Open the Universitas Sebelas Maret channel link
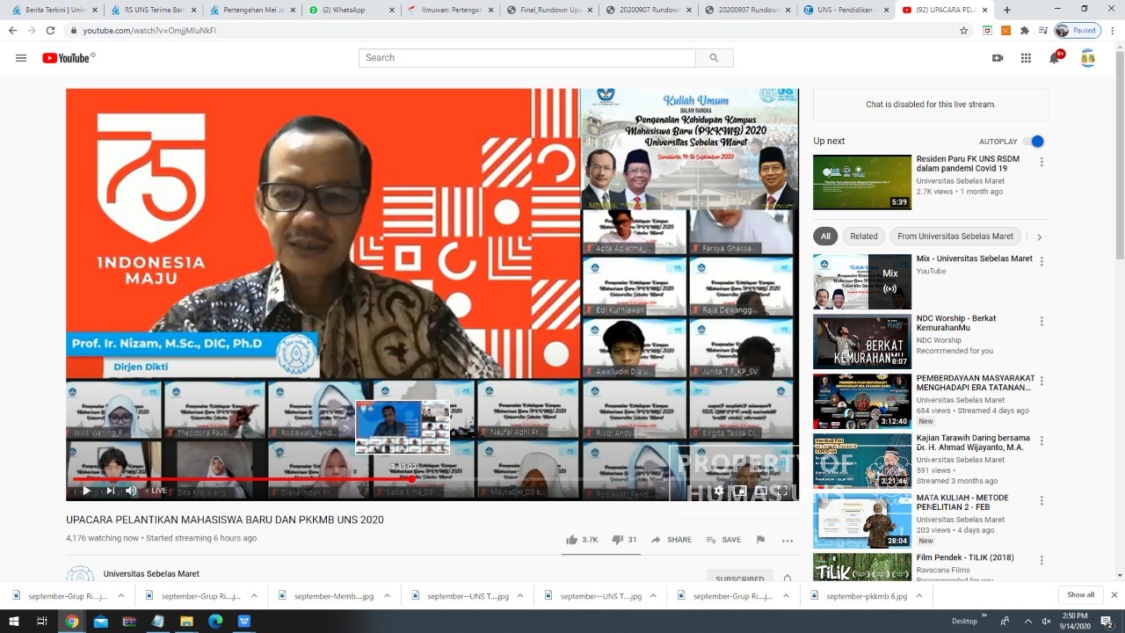The height and width of the screenshot is (633, 1125). click(151, 574)
